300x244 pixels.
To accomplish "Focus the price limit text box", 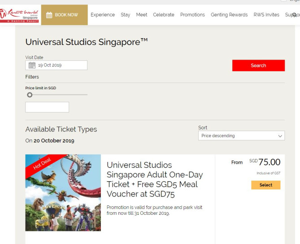I will point(47,107).
